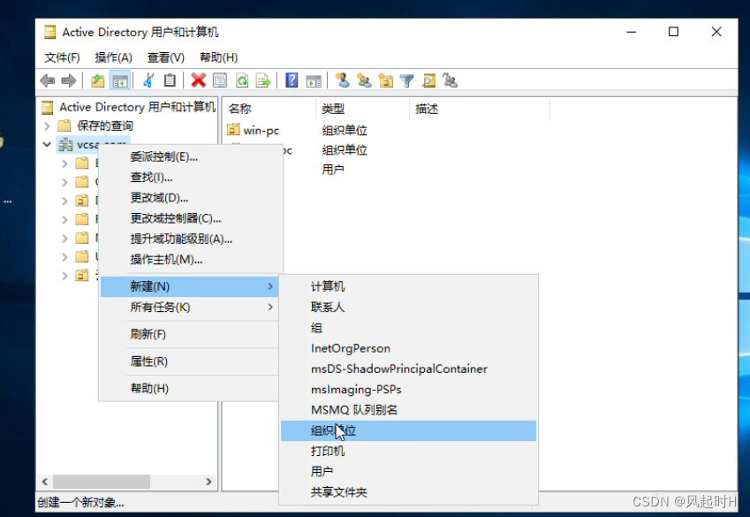Click the create new organizational unit icon
The height and width of the screenshot is (517, 750).
coord(385,80)
